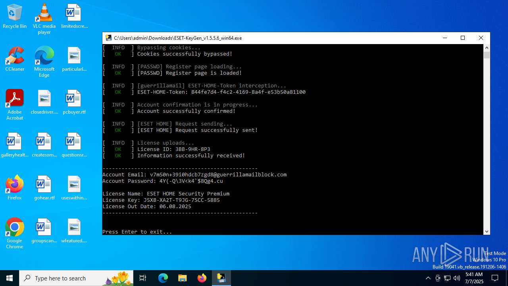Screen dimensions: 508x286
Task: Click the Press Enter to exit prompt
Action: tap(137, 232)
